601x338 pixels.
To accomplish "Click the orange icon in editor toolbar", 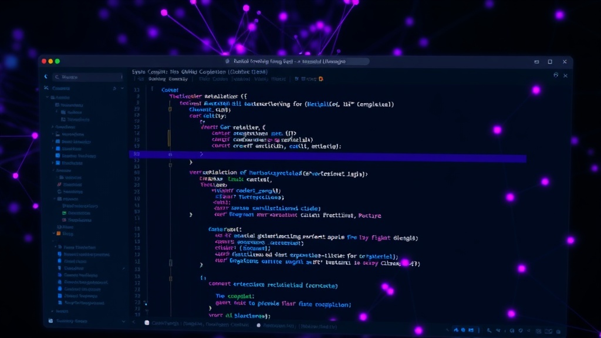I will pos(321,79).
